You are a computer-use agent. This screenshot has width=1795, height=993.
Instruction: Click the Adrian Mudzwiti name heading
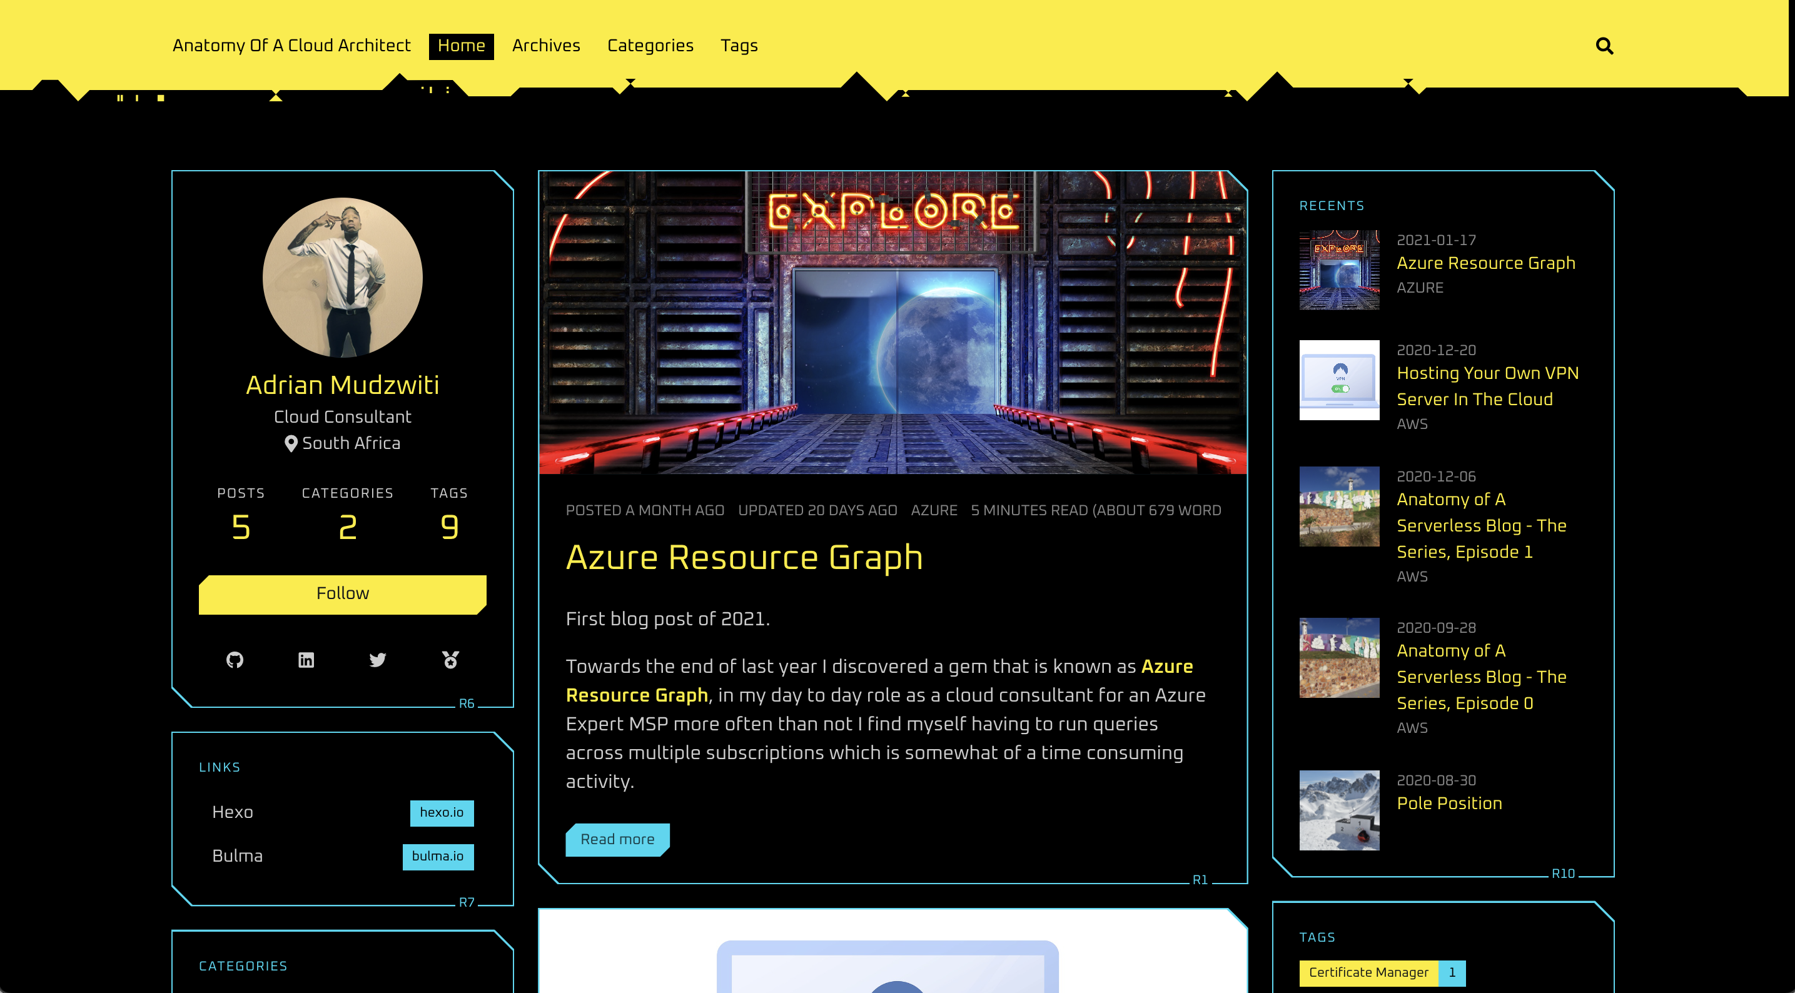342,385
